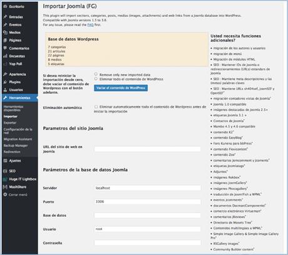288x255 pixels.
Task: Click the Ajustes settings icon
Action: click(5, 161)
